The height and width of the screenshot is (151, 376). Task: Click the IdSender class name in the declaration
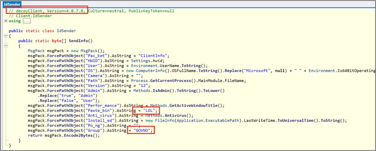click(66, 31)
